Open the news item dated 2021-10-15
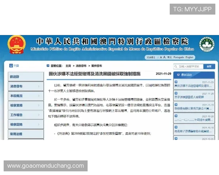The height and width of the screenshot is (175, 219). (x=194, y=129)
